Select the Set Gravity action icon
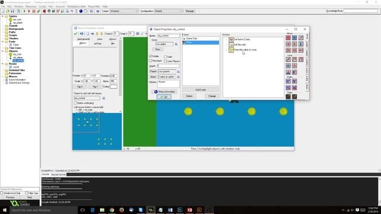 (301, 44)
